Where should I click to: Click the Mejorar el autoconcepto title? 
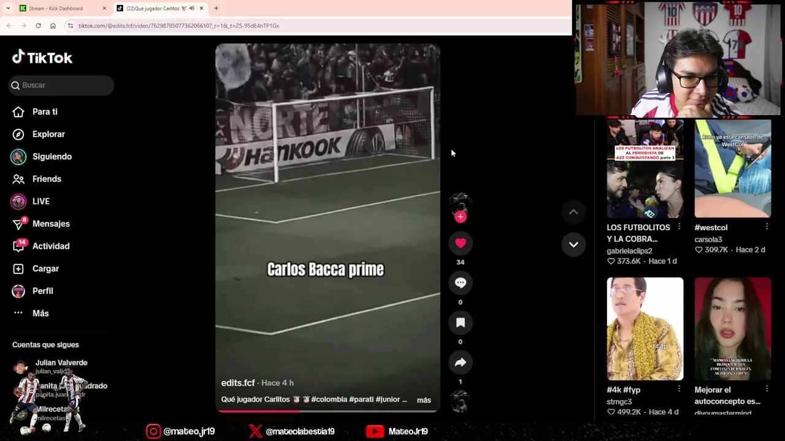pyautogui.click(x=727, y=396)
